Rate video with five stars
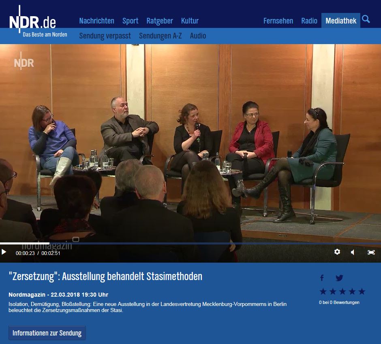381x344 pixels. [x=362, y=291]
